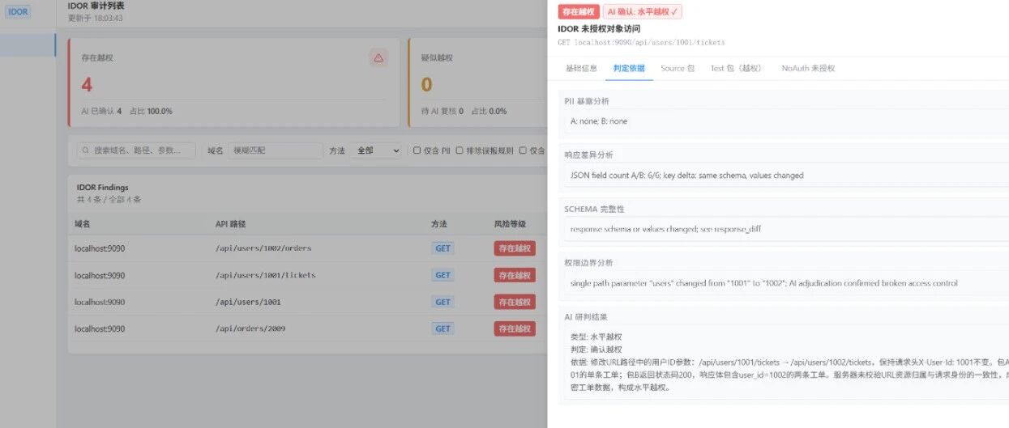This screenshot has height=428, width=1009.
Task: Click the AI 研判结果 section label
Action: 586,317
